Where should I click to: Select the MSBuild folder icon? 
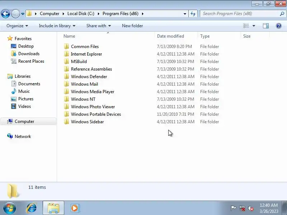pyautogui.click(x=66, y=61)
